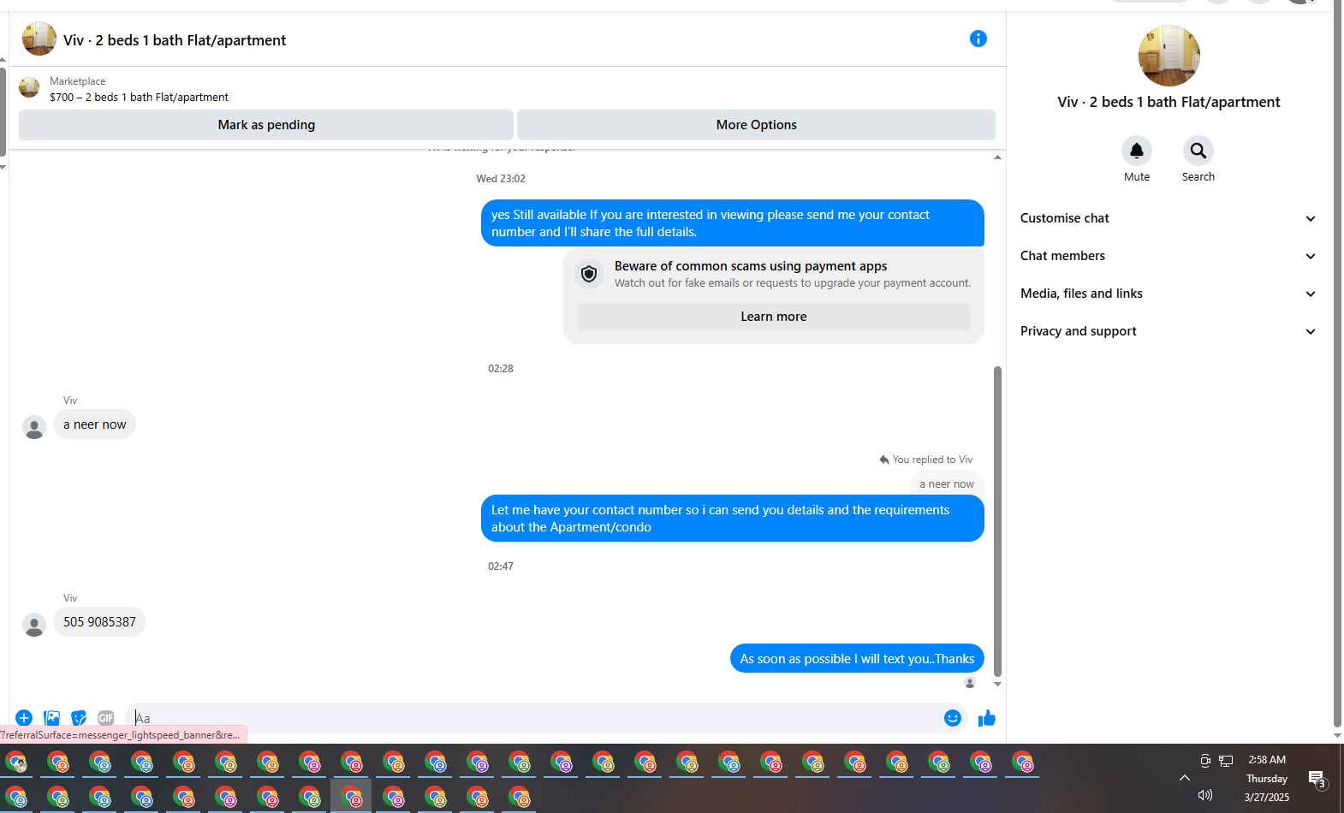Image resolution: width=1344 pixels, height=813 pixels.
Task: Send a thumbs-up like
Action: click(987, 718)
